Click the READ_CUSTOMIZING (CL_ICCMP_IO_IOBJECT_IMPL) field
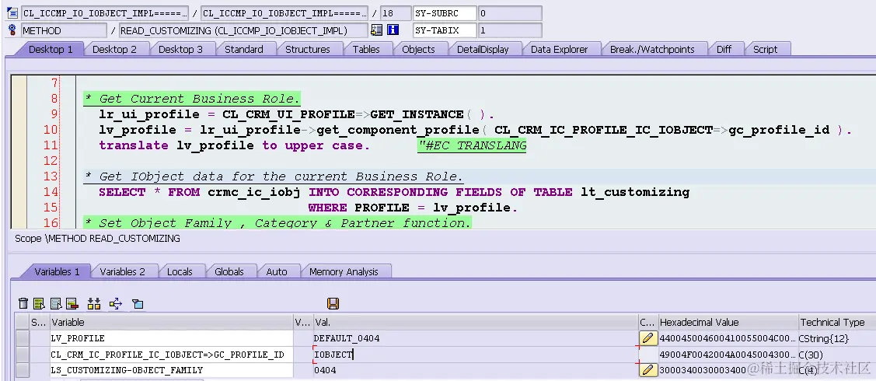This screenshot has height=381, width=876. click(x=243, y=30)
